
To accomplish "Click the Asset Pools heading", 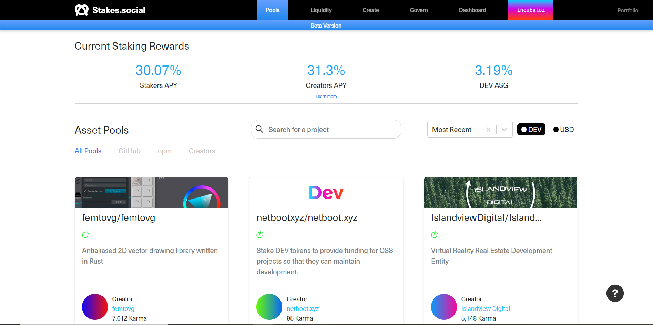I will tap(102, 130).
